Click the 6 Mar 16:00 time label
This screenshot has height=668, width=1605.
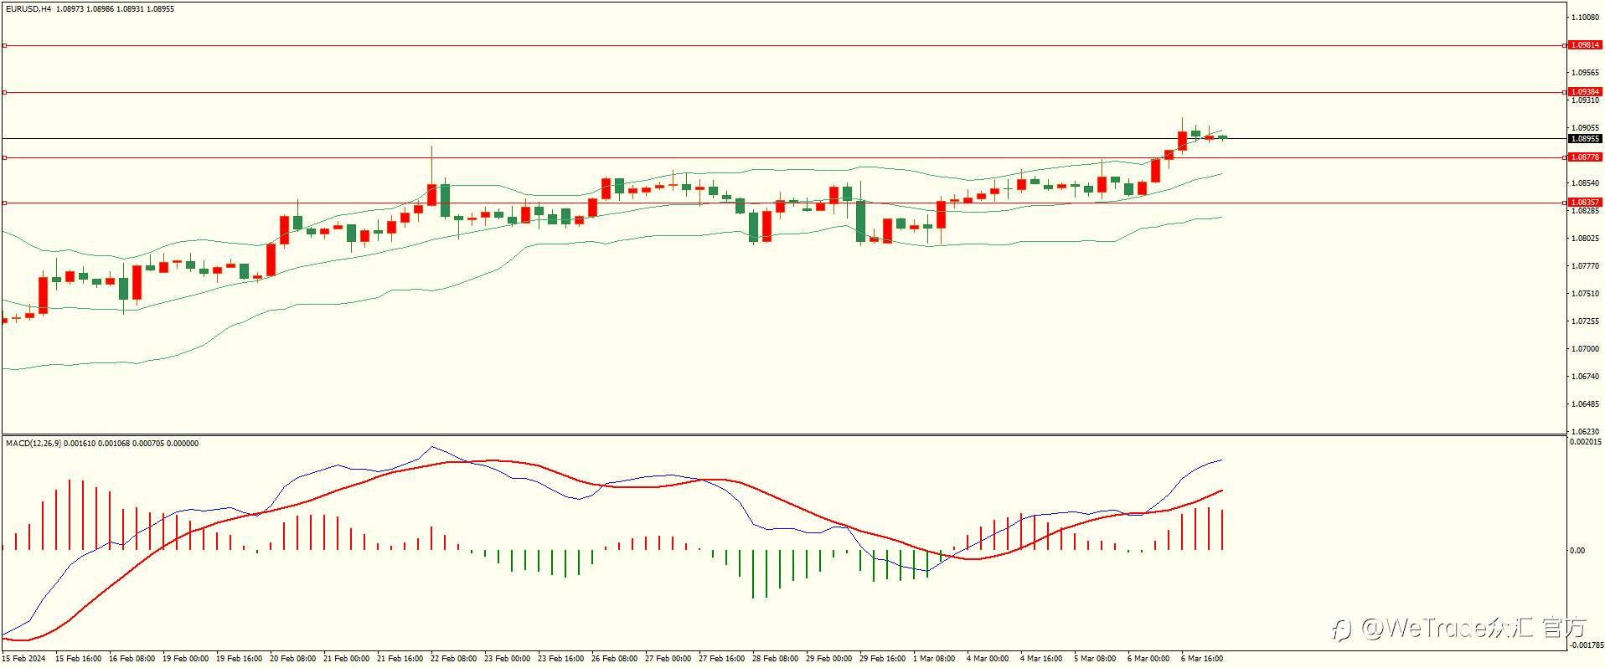click(1202, 659)
